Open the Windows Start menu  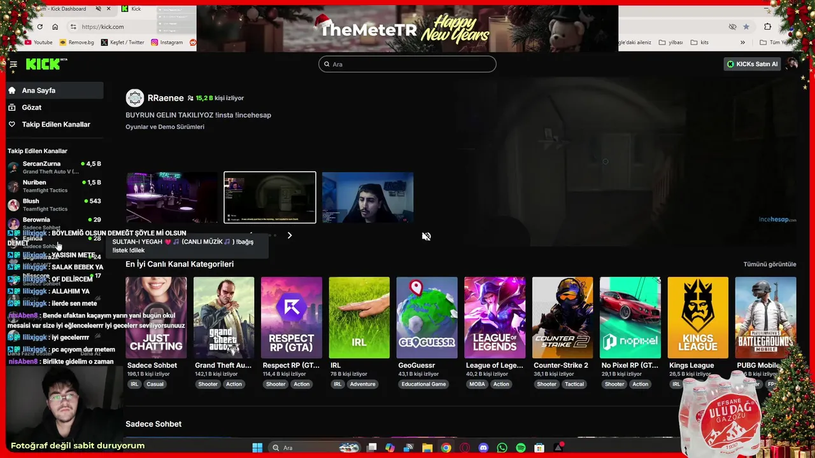pyautogui.click(x=257, y=448)
